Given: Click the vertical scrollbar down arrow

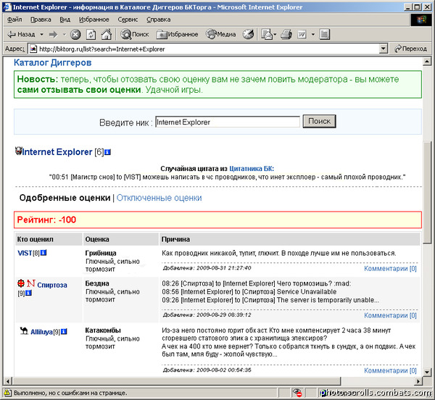Looking at the screenshot, I should click(427, 372).
